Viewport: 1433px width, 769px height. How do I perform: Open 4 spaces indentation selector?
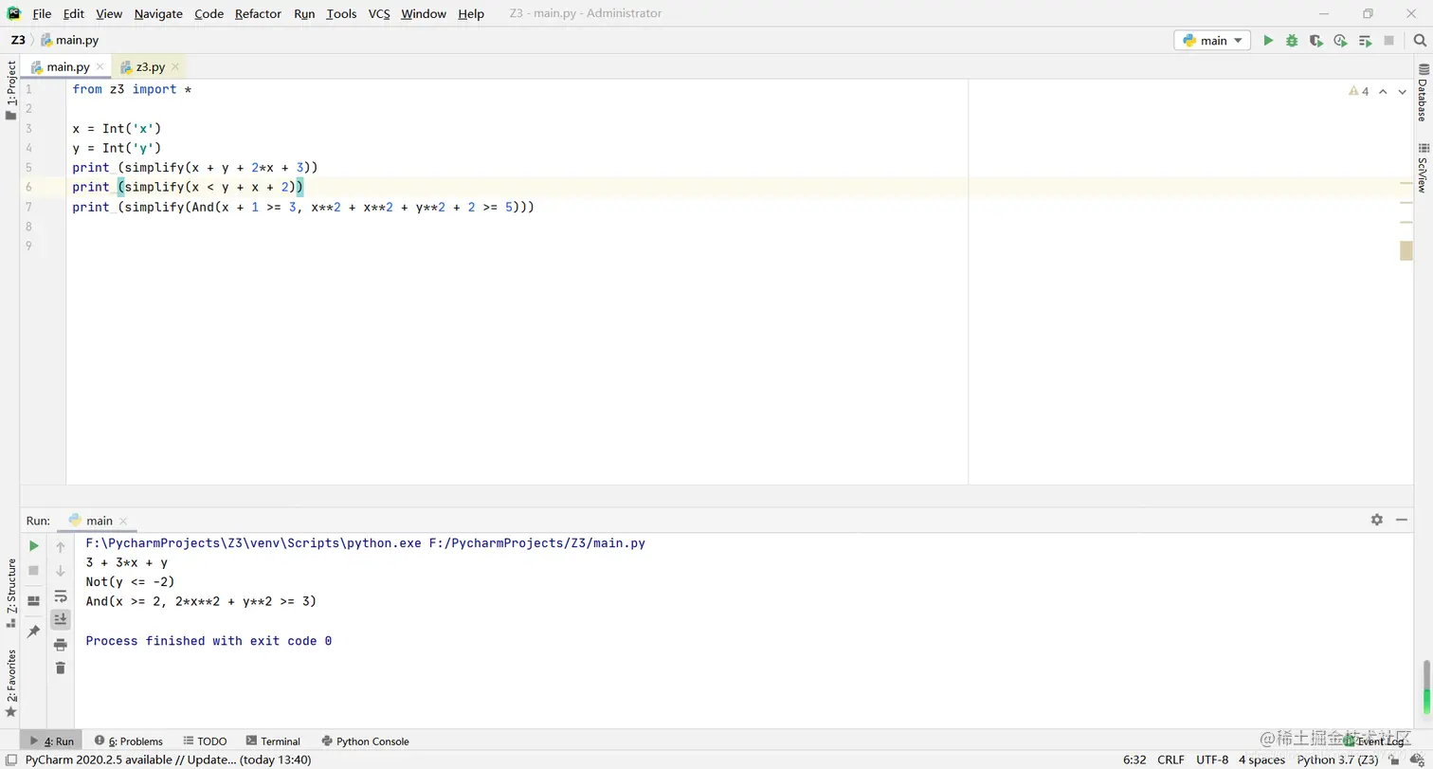point(1261,760)
